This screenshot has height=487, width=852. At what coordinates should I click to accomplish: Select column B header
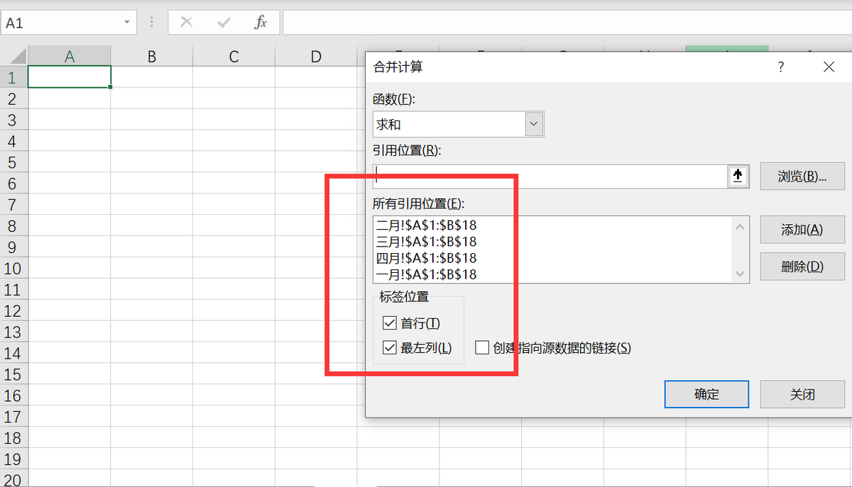152,57
